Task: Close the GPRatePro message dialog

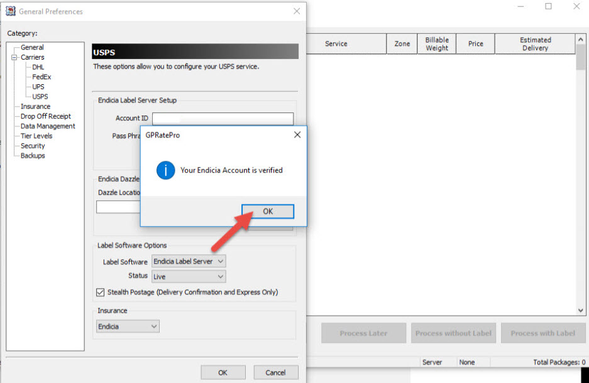Action: [x=297, y=134]
